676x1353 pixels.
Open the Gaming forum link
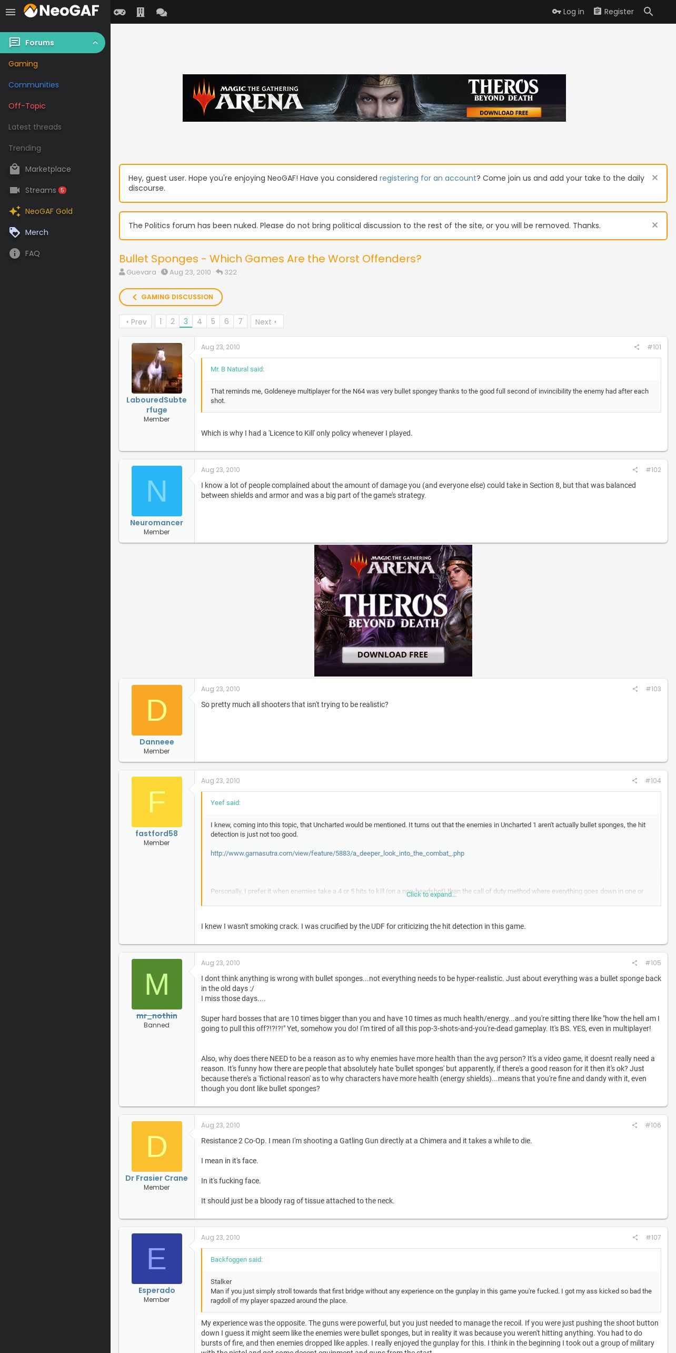[23, 64]
